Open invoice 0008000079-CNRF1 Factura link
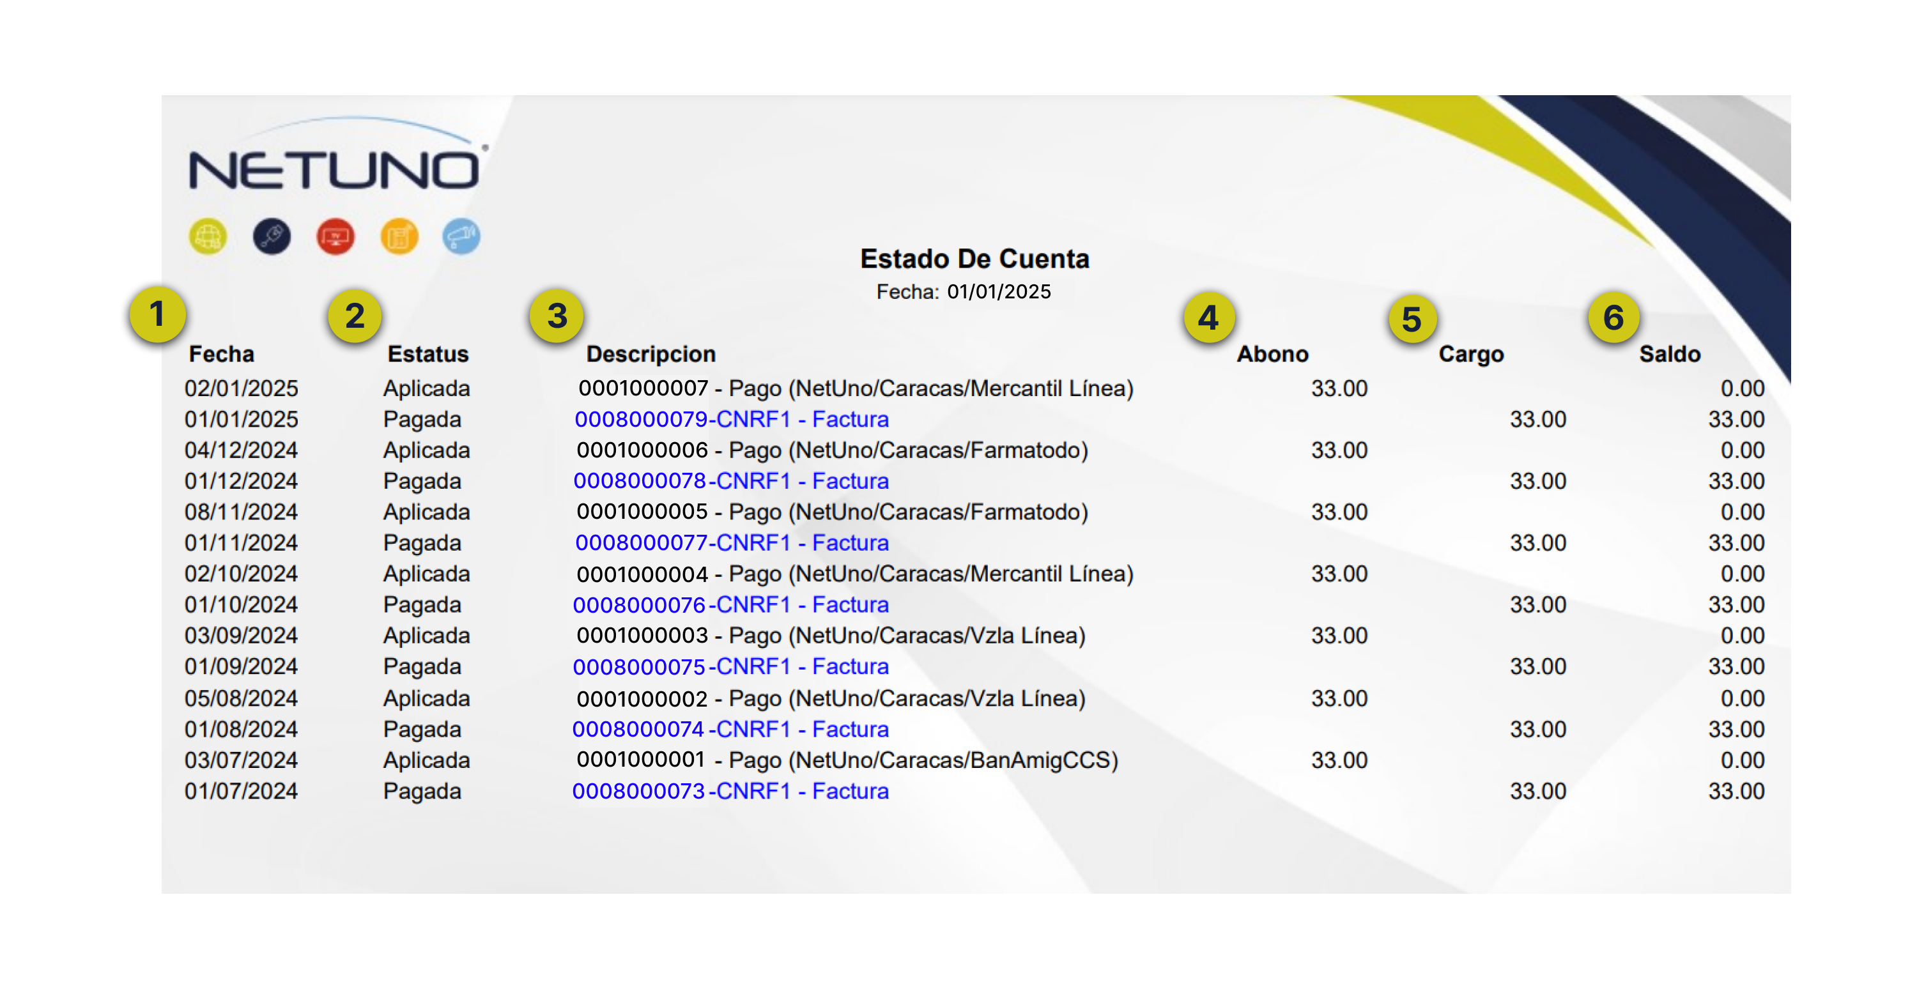1917x989 pixels. click(x=732, y=420)
